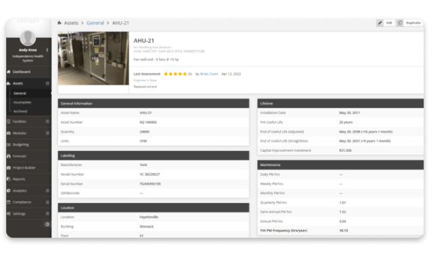433x260 pixels.
Task: Click the Units value CFM
Action: (x=143, y=142)
